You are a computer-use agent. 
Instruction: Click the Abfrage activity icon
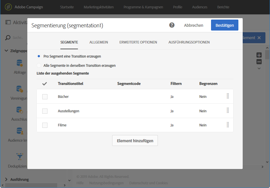click(20, 63)
